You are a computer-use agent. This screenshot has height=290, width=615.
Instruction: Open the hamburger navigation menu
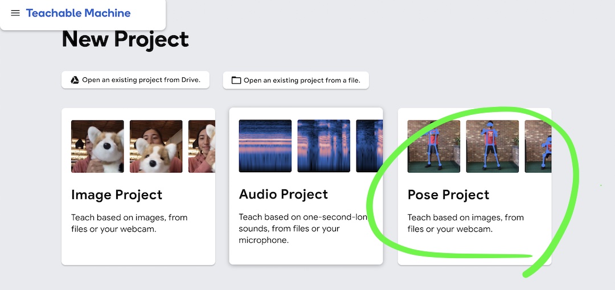tap(15, 13)
